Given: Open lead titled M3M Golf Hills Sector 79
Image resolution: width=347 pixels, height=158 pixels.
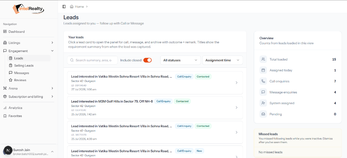Looking at the screenshot, I should pyautogui.click(x=112, y=101).
